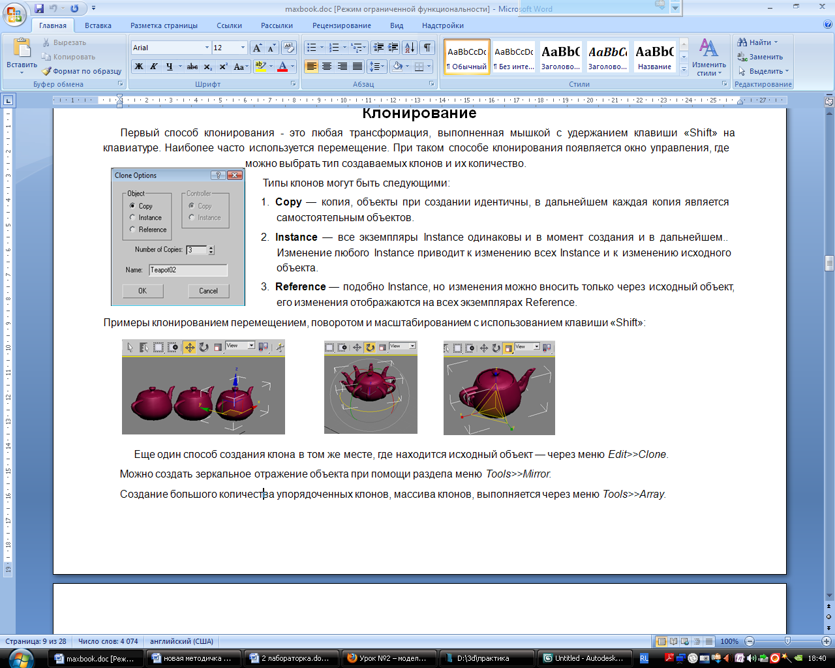This screenshot has height=668, width=835.
Task: Open 'новая методичка' Word window in taskbar
Action: [193, 658]
